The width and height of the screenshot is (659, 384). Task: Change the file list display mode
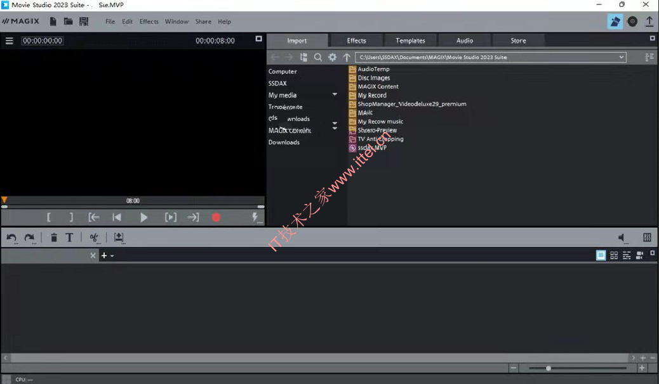coord(649,57)
